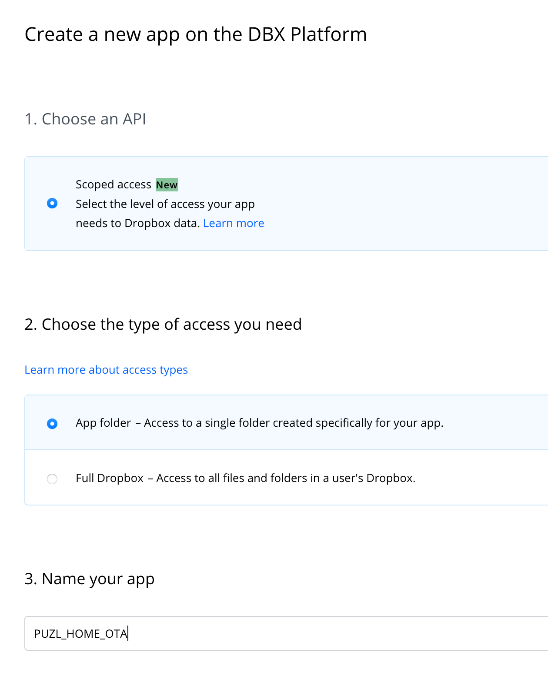The width and height of the screenshot is (548, 696).
Task: Choose the App folder radio button
Action: point(52,423)
